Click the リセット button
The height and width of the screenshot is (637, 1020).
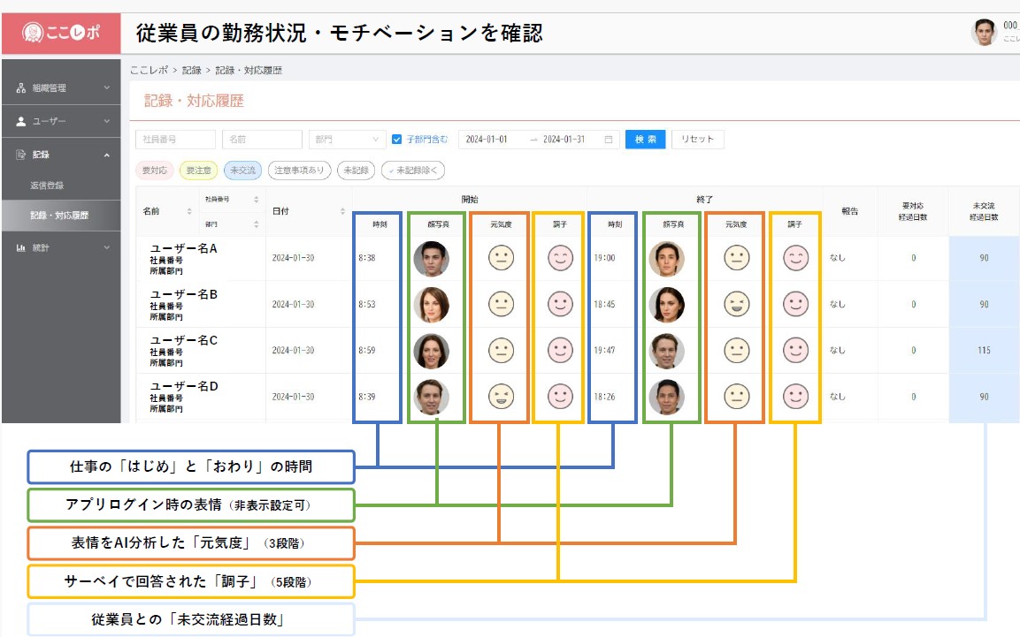(x=697, y=139)
